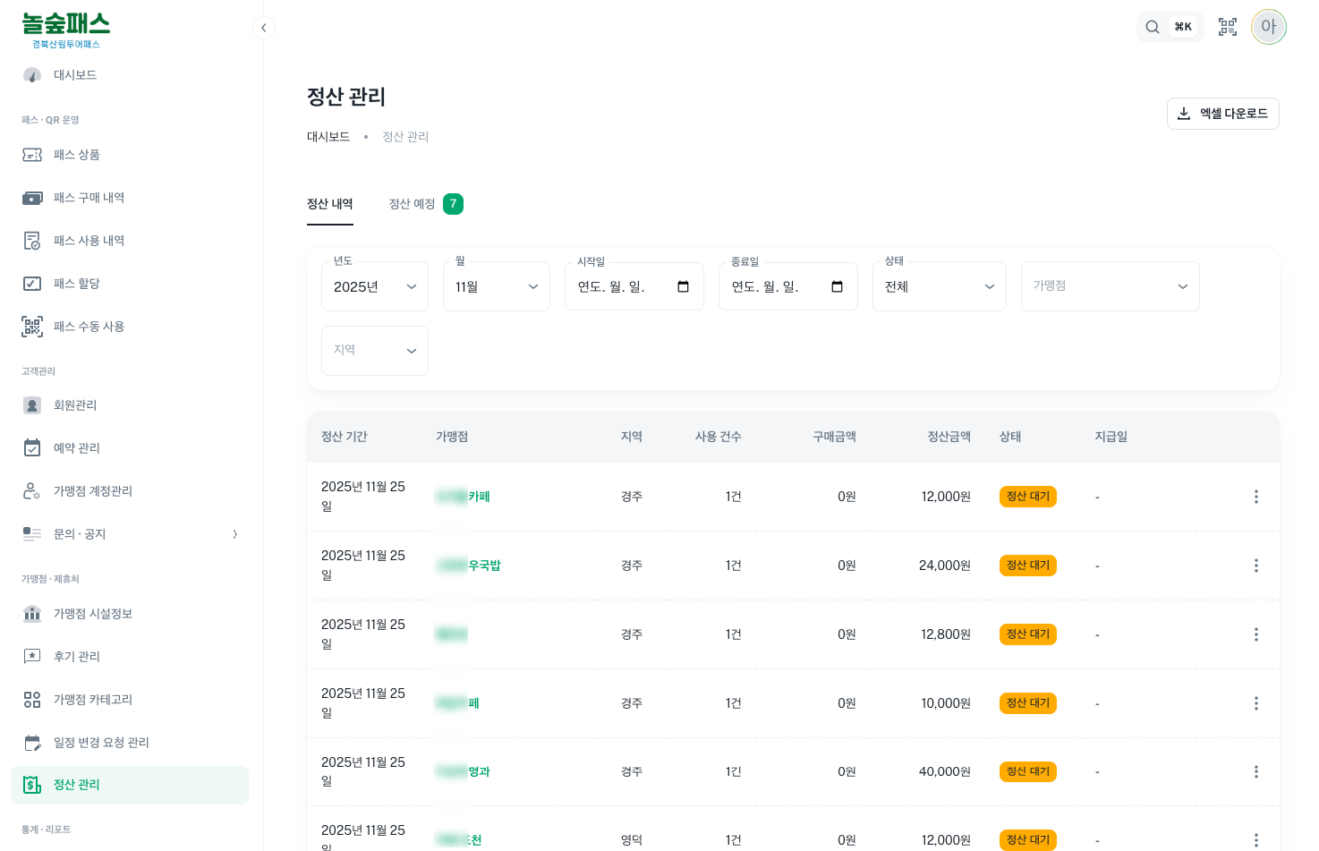Screen dimensions: 1319x851
Task: Click the calendar icon in 시작일 field
Action: [684, 286]
